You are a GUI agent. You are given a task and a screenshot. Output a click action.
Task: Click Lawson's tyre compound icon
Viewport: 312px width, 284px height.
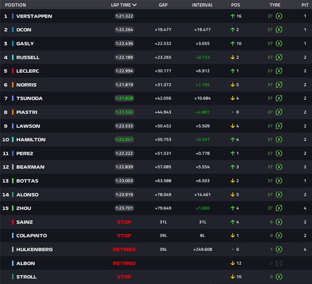279,126
